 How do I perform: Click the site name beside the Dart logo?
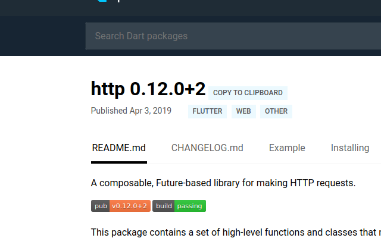pyautogui.click(x=119, y=2)
